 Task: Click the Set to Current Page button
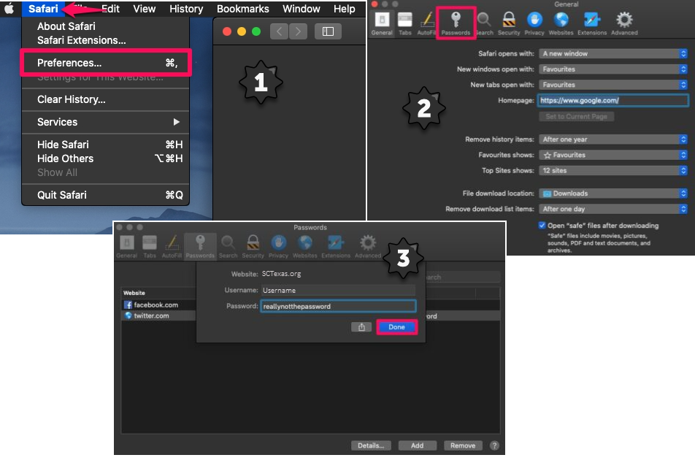pos(576,117)
